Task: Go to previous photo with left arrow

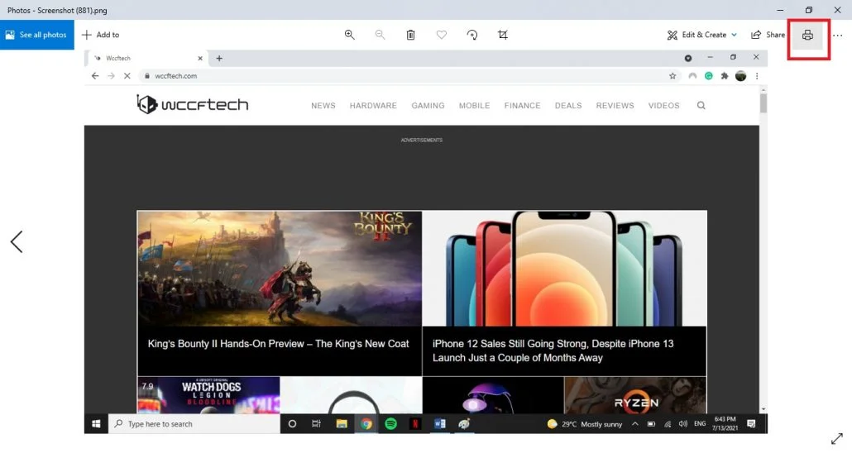Action: (17, 241)
